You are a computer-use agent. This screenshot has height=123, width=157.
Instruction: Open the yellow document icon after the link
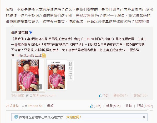(x=44, y=55)
